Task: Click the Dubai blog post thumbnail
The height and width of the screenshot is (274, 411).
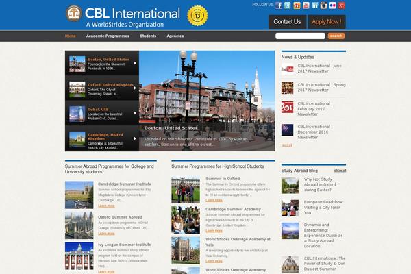Action: point(290,231)
